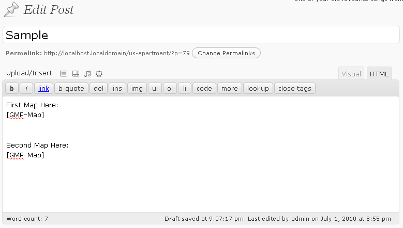Click the Add Video icon
The image size is (403, 228).
(76, 74)
